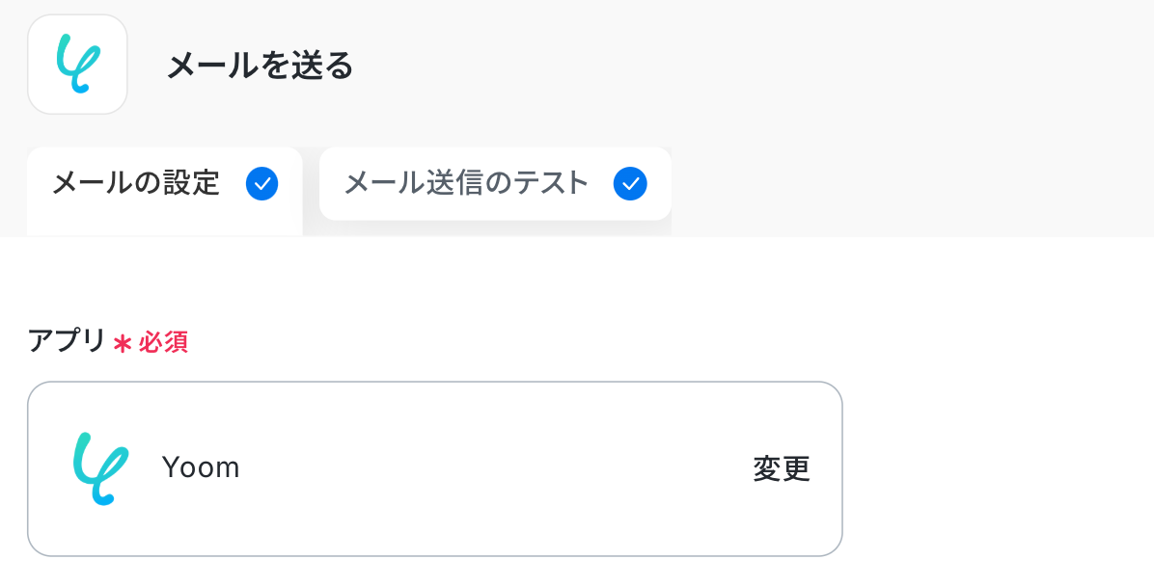Click the blue checkmark on メール送信のテスト tab
The image size is (1154, 586).
[x=630, y=183]
